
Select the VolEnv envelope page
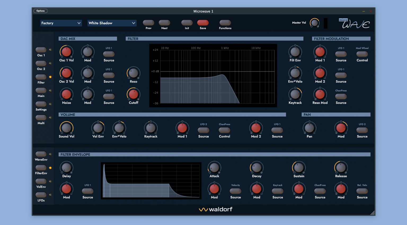click(x=41, y=181)
